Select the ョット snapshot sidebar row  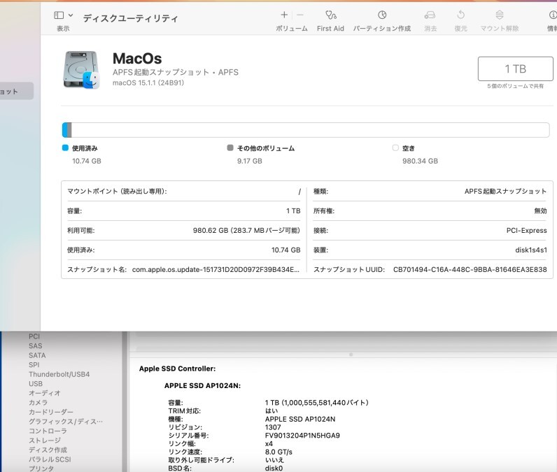pyautogui.click(x=17, y=91)
